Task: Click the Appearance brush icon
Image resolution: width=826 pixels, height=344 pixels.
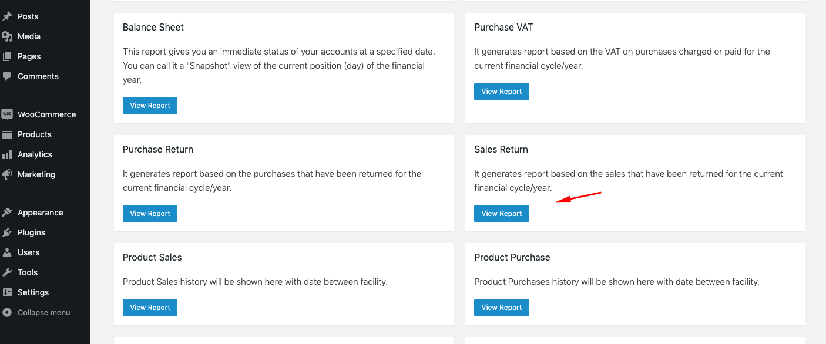Action: click(8, 212)
